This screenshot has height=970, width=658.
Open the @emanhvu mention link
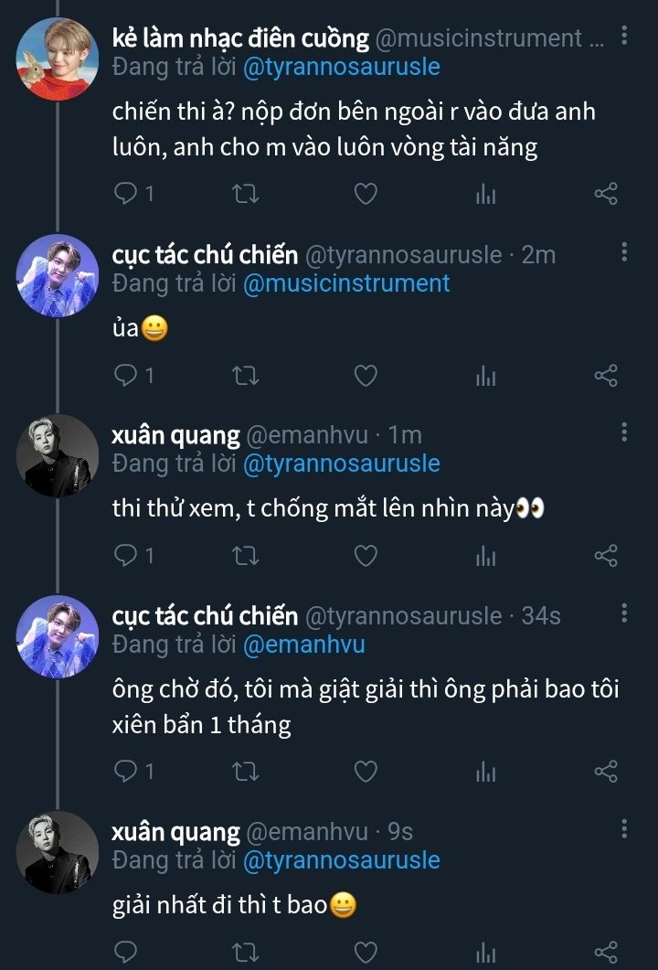click(303, 645)
